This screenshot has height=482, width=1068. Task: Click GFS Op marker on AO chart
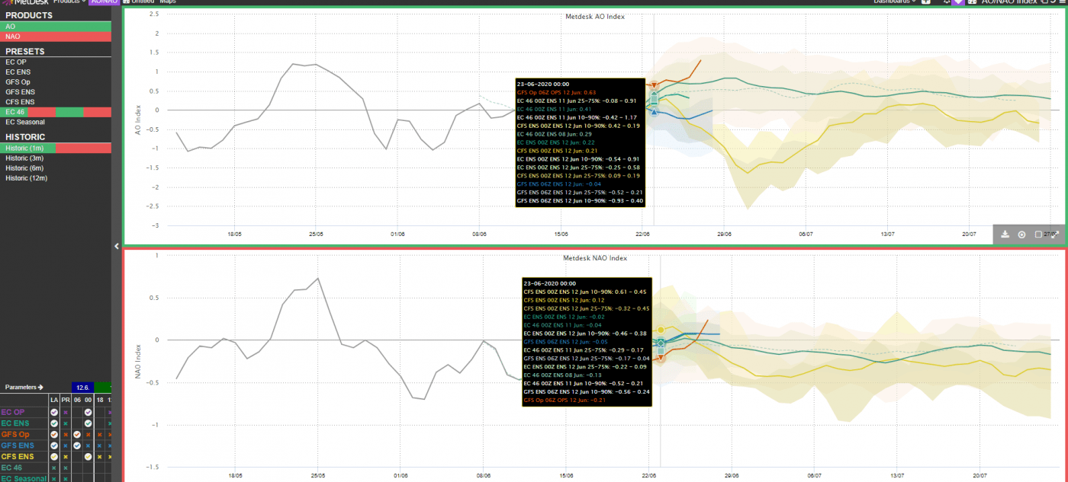coord(653,85)
